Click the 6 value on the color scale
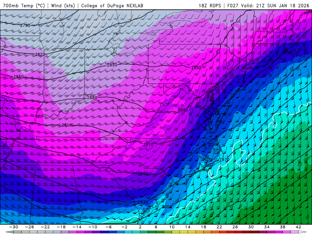Screen dimensions: 312x234 coord(156,227)
